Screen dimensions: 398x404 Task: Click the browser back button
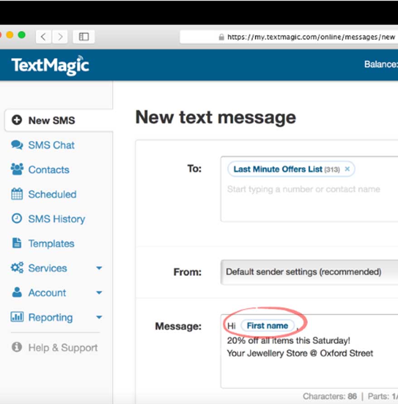(43, 37)
